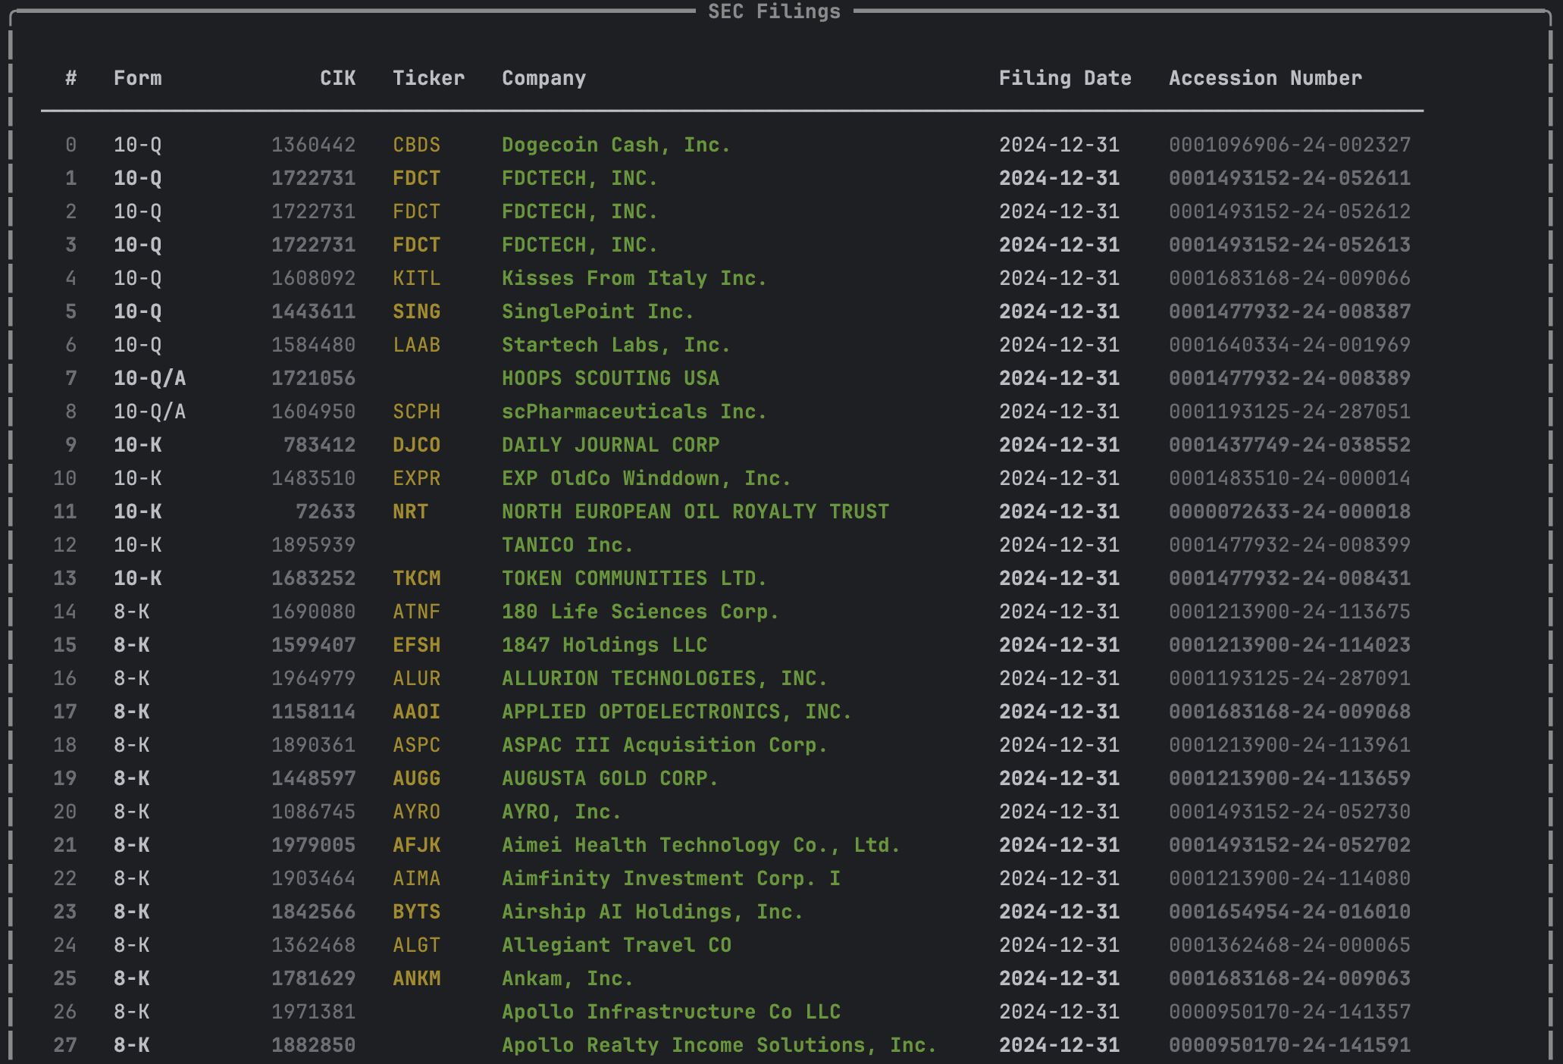
Task: Select the AAOI ticker symbol
Action: pos(416,712)
